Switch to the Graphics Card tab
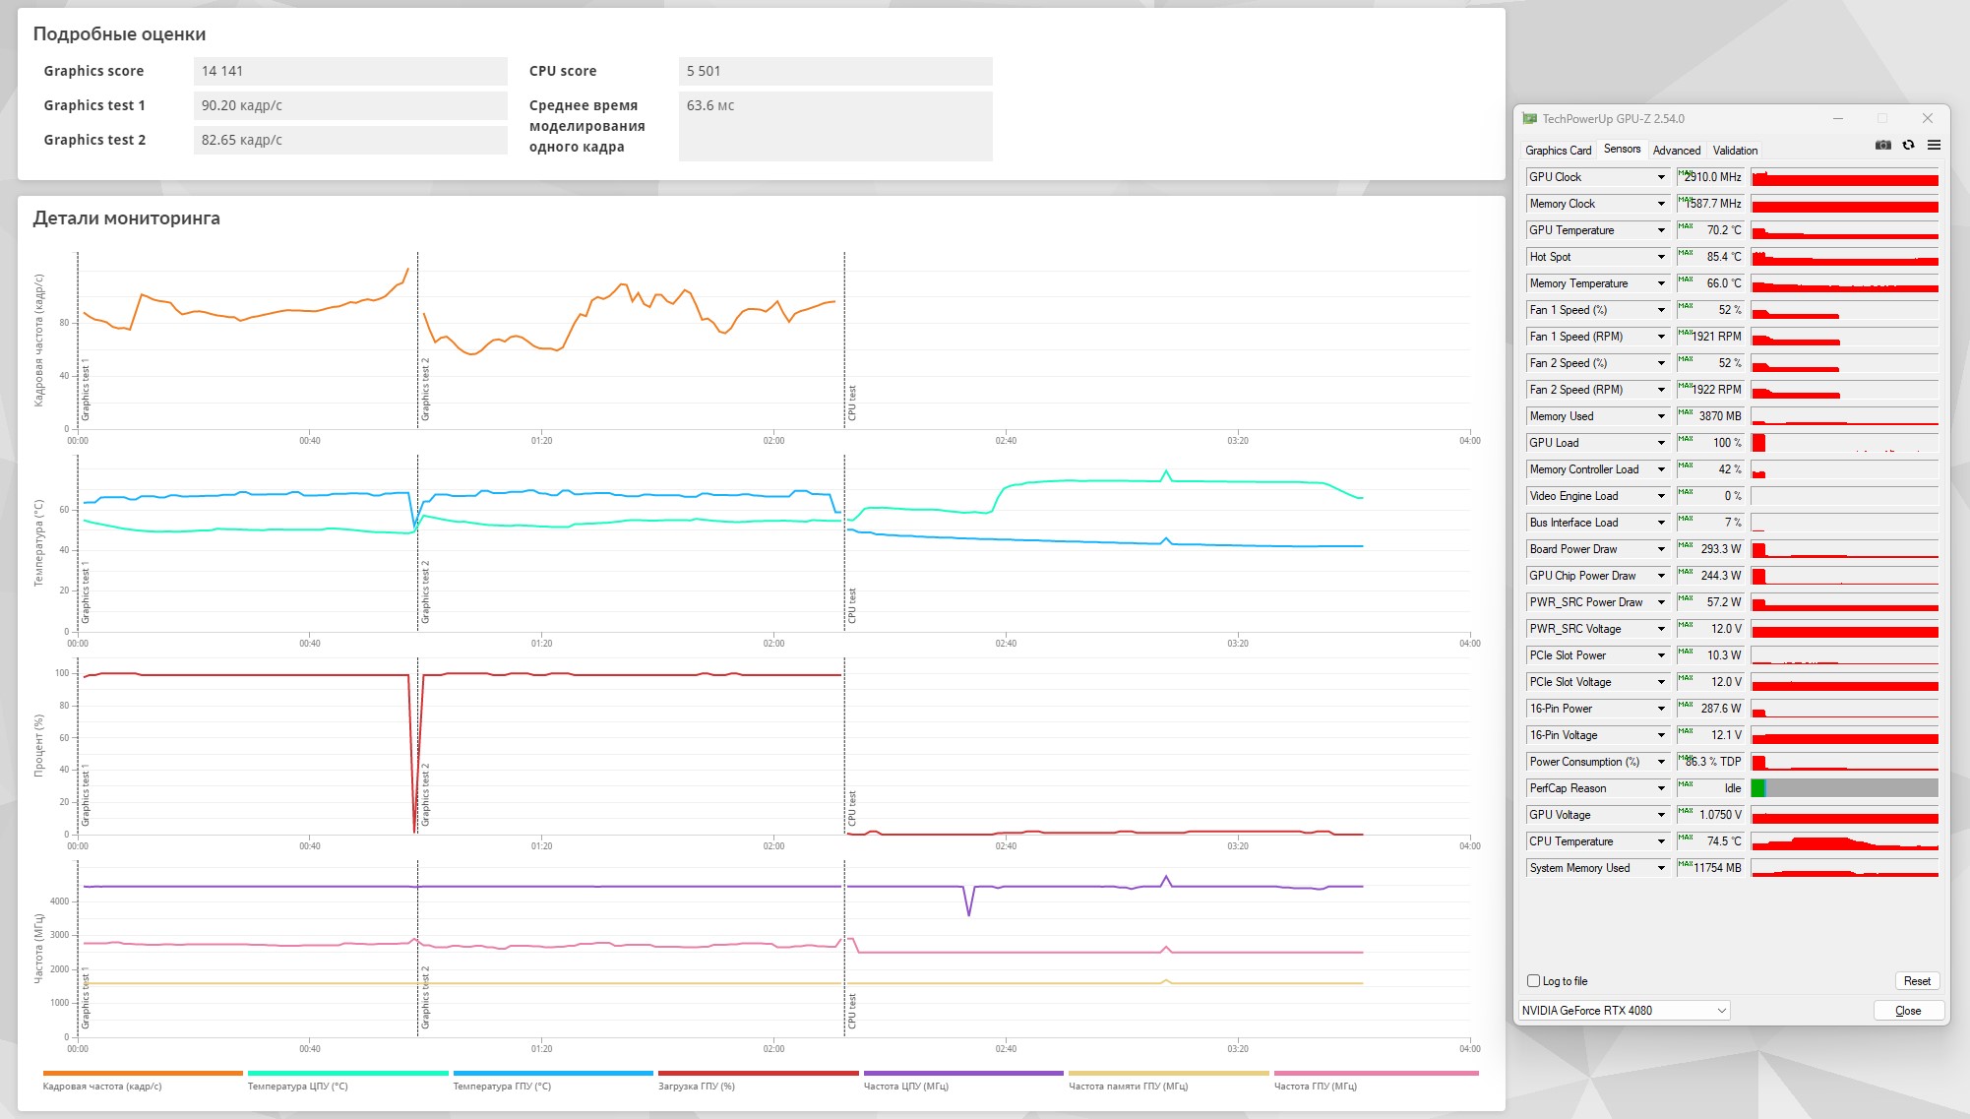 tap(1558, 151)
